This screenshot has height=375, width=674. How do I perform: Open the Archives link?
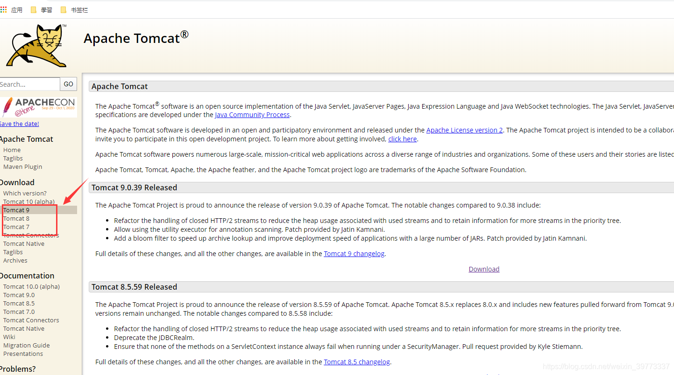(x=15, y=260)
